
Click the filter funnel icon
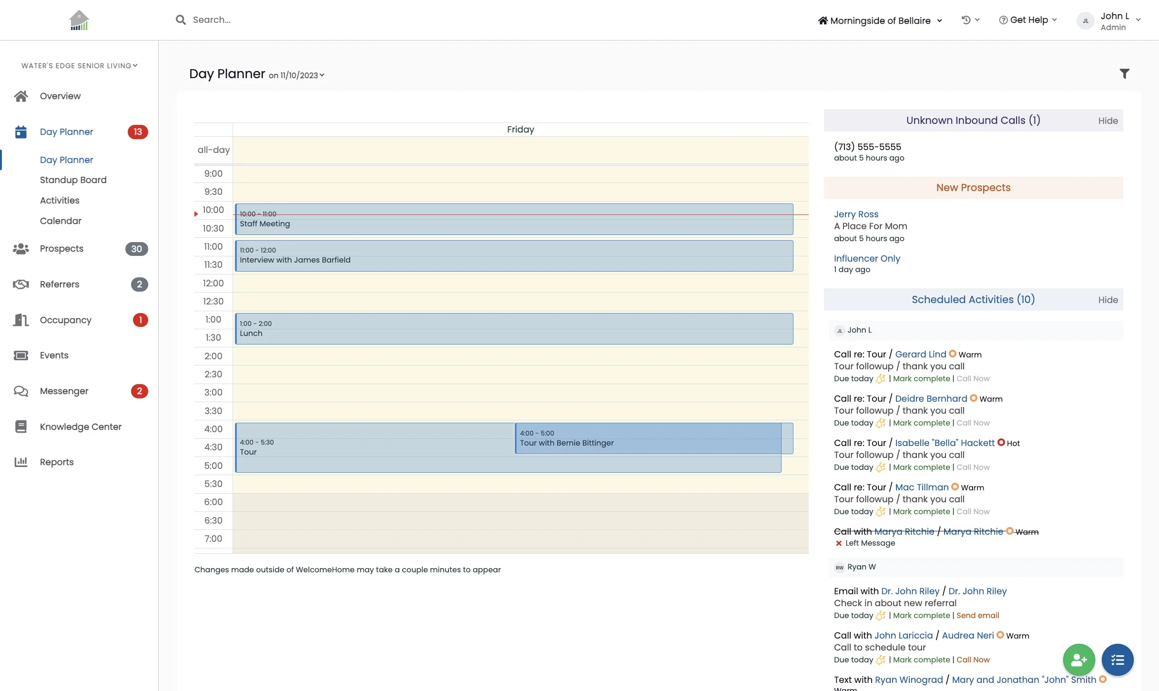pos(1124,74)
